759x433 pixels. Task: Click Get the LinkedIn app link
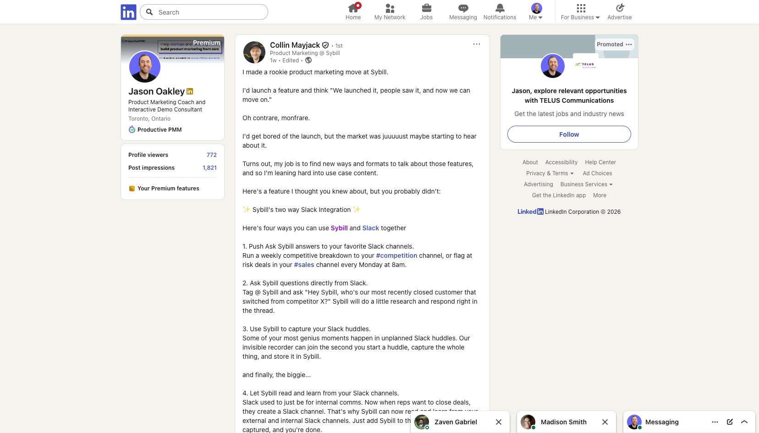(559, 195)
